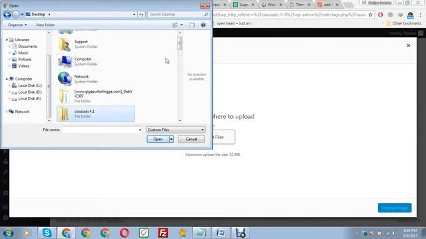Viewport: 426px width, 239px height.
Task: Open Word from taskbar
Action: (x=220, y=233)
